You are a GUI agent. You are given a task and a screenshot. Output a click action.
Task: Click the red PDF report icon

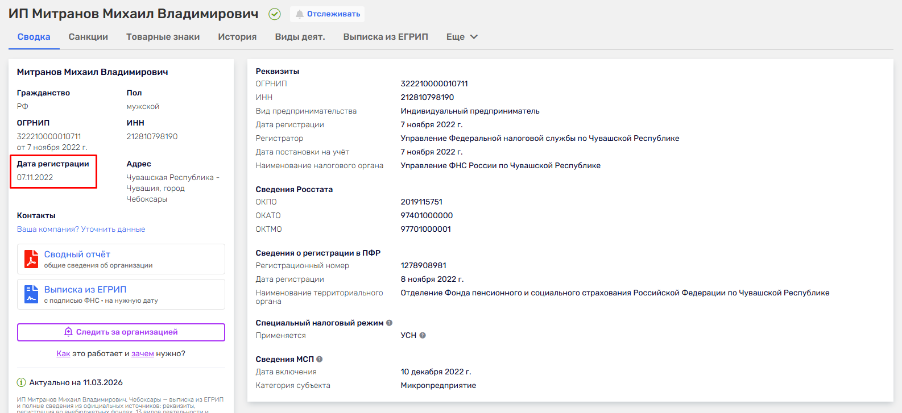pyautogui.click(x=31, y=259)
